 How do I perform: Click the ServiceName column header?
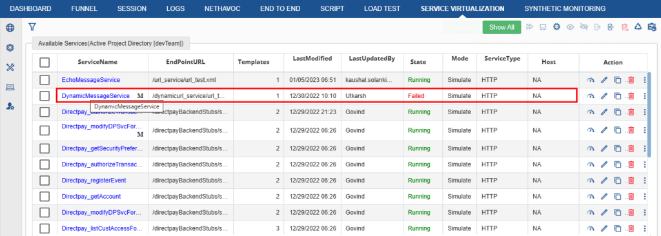97,62
